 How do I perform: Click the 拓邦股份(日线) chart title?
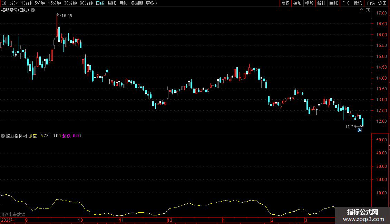coord(15,10)
